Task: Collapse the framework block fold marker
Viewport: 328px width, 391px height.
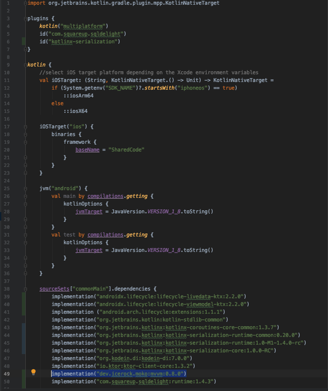Action: click(x=25, y=142)
